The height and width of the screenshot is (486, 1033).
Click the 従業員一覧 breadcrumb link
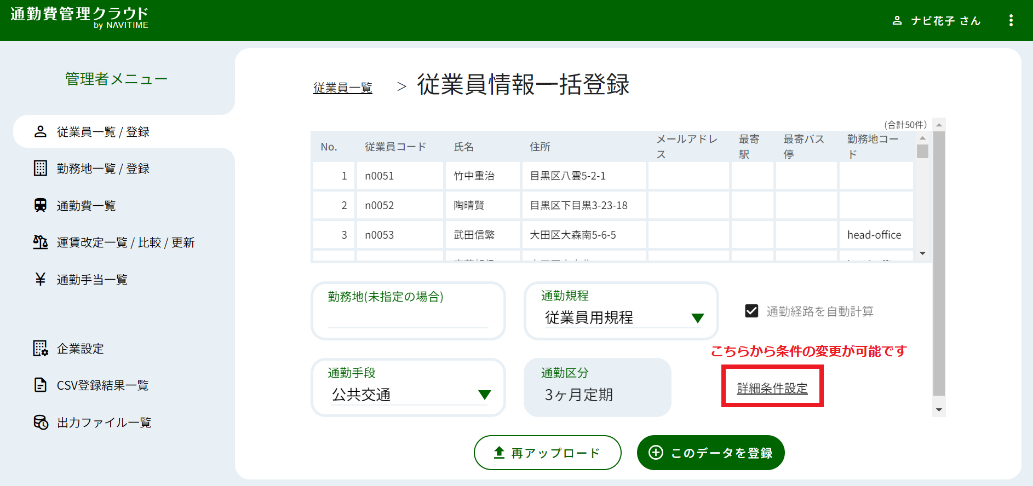coord(343,88)
